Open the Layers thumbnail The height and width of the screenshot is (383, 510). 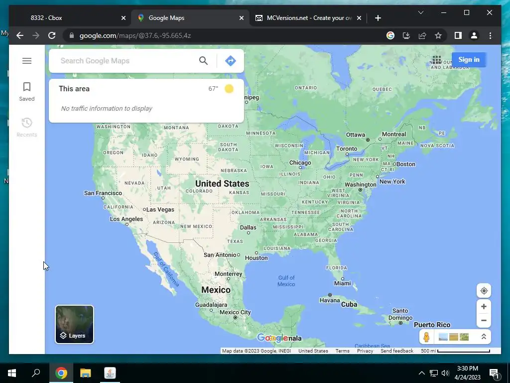tap(75, 324)
